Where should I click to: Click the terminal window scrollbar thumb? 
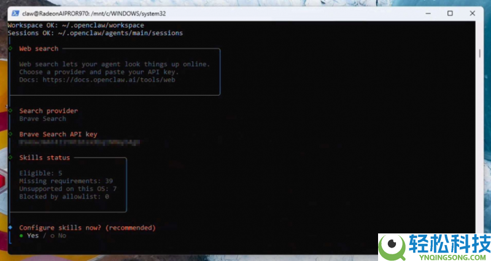pyautogui.click(x=479, y=53)
